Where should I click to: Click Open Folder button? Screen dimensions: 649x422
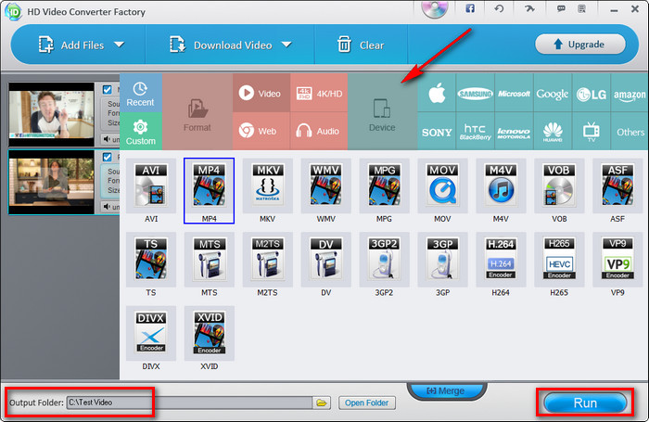(x=367, y=403)
